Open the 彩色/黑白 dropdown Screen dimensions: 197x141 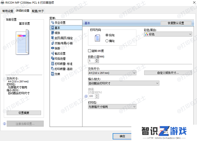click(168, 34)
